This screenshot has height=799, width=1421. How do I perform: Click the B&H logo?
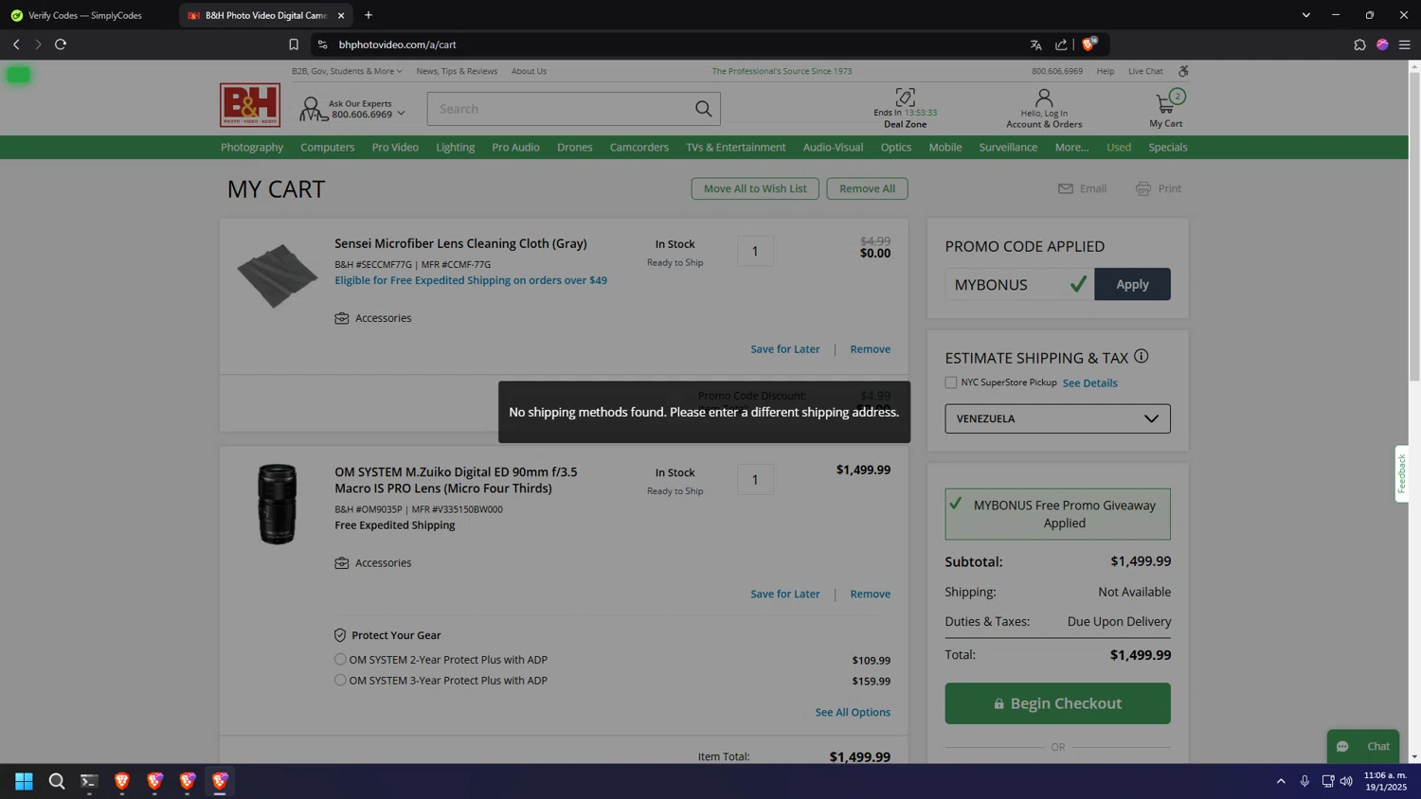250,105
